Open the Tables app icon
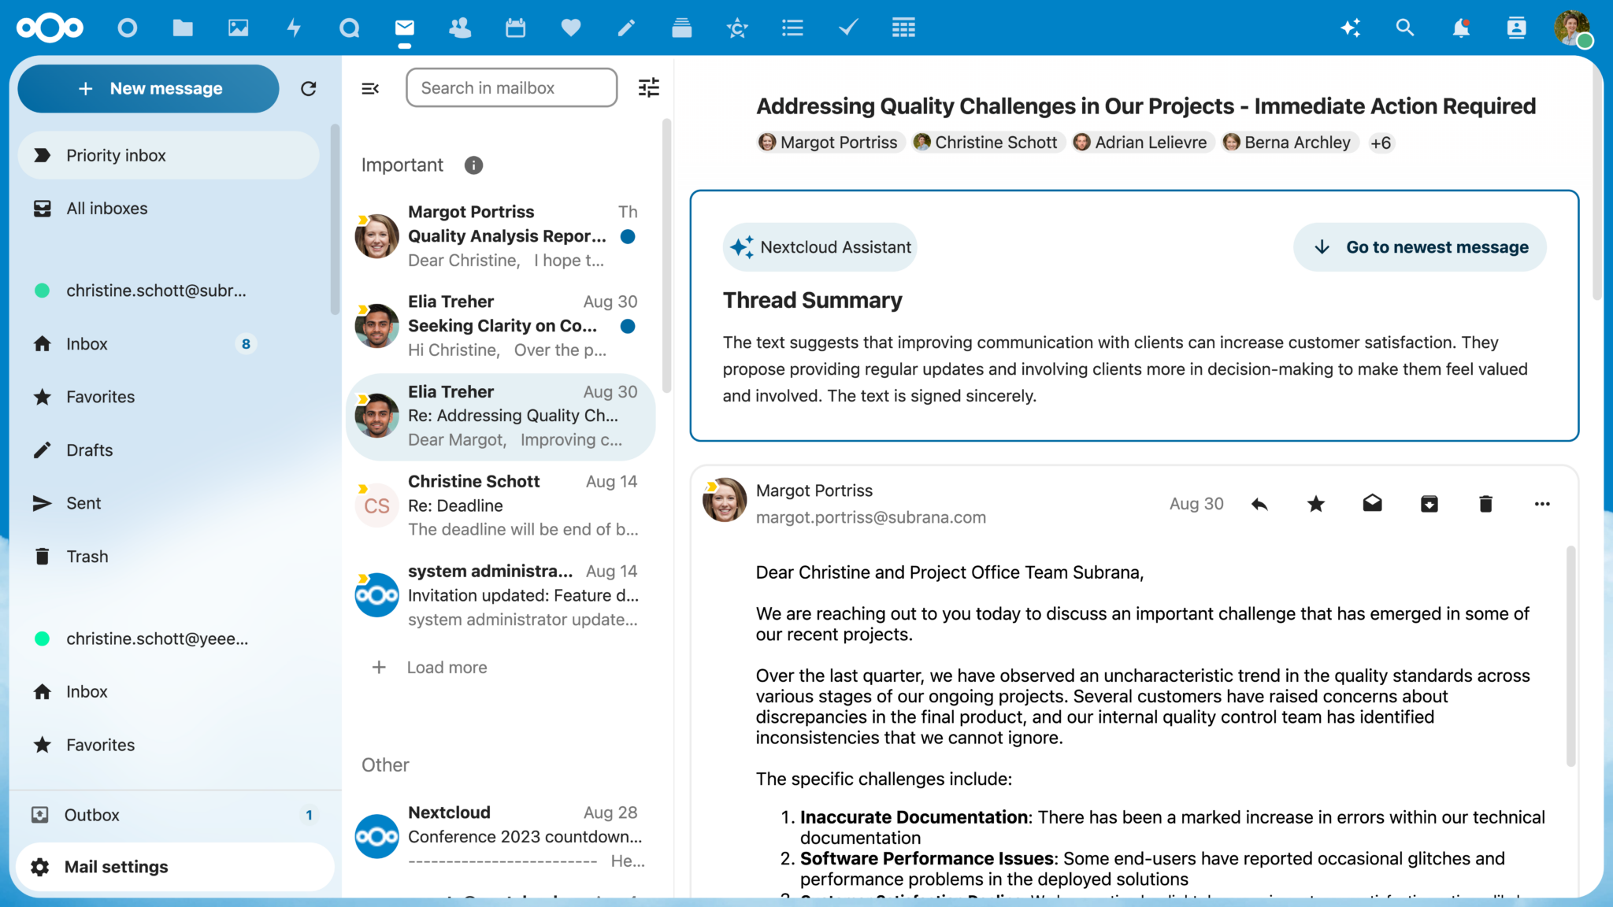 (x=903, y=28)
